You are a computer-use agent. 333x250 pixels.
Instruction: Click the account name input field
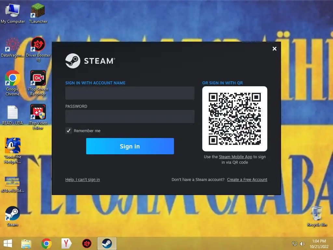(130, 93)
